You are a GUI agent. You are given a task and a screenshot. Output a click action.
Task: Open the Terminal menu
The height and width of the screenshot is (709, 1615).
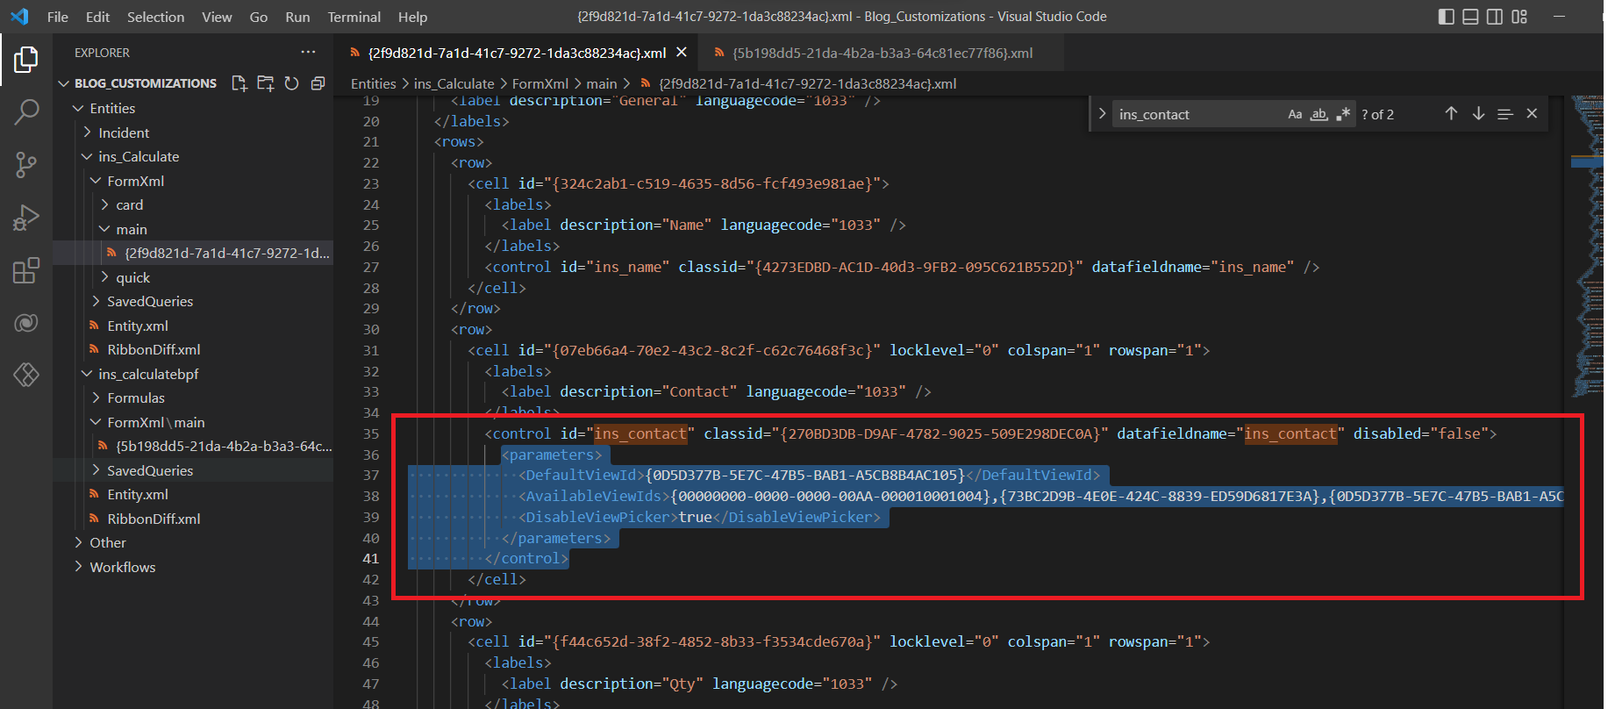click(354, 17)
